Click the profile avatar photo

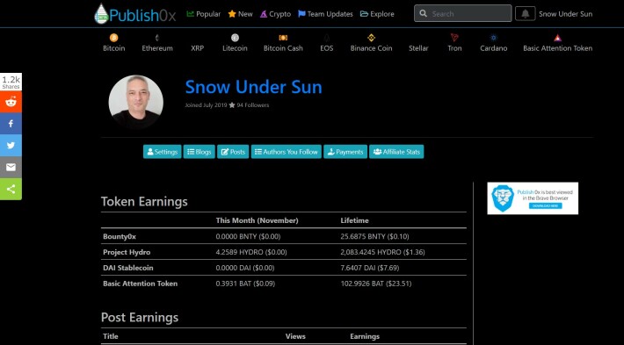[135, 102]
